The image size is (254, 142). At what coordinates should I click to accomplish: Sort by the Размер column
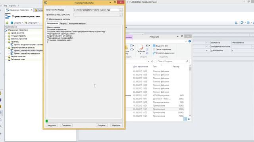176,67
